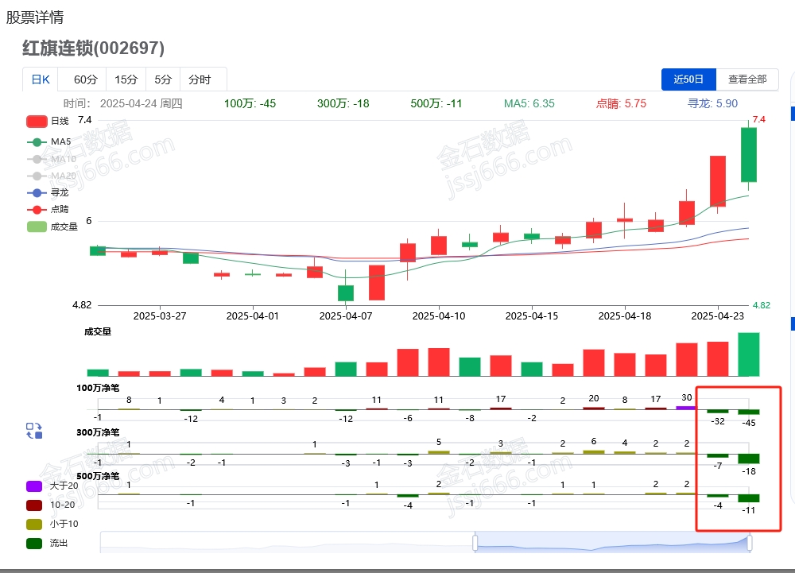Viewport: 795px width, 573px height.
Task: Open the 60分 chart tab
Action: point(85,79)
